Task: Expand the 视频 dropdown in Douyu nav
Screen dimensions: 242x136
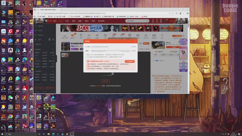Action: point(80,21)
